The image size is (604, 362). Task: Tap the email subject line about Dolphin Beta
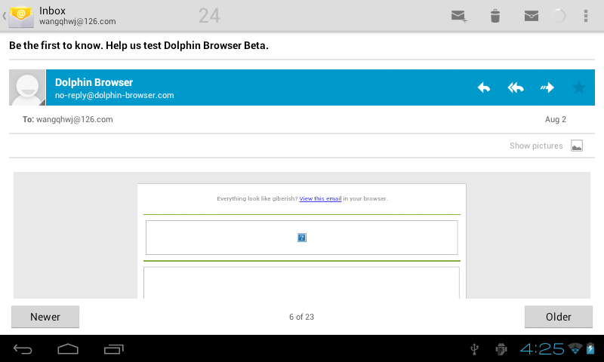pyautogui.click(x=139, y=45)
